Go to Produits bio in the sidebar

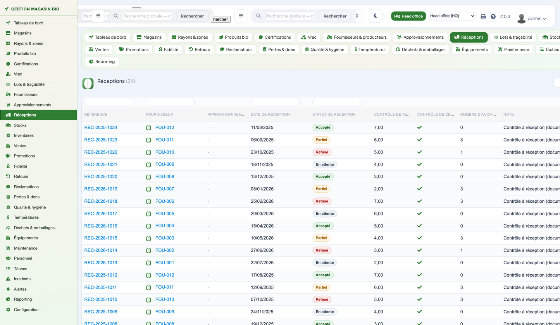38,53
